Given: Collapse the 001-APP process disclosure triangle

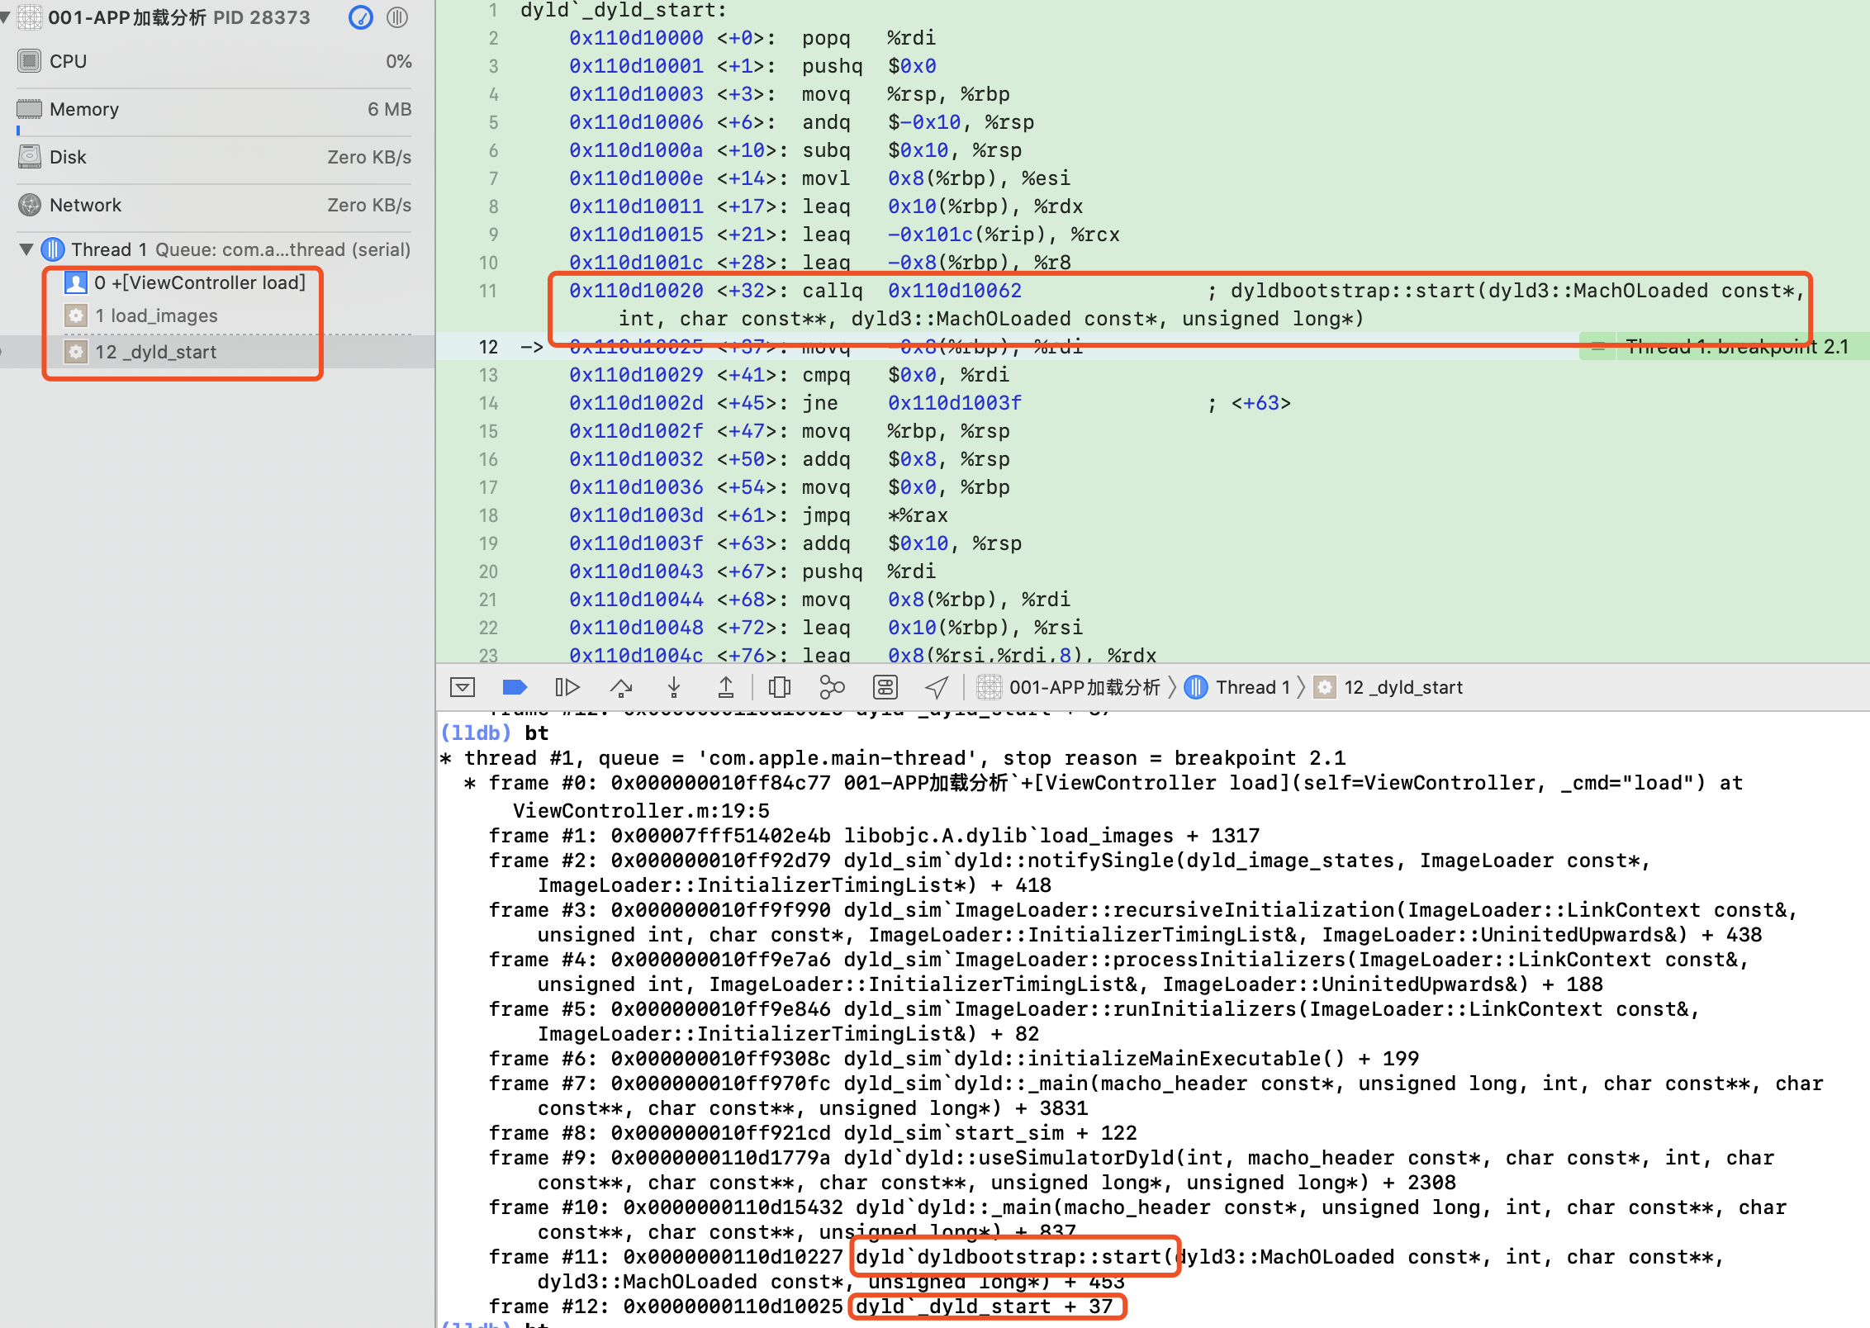Looking at the screenshot, I should click(x=6, y=17).
